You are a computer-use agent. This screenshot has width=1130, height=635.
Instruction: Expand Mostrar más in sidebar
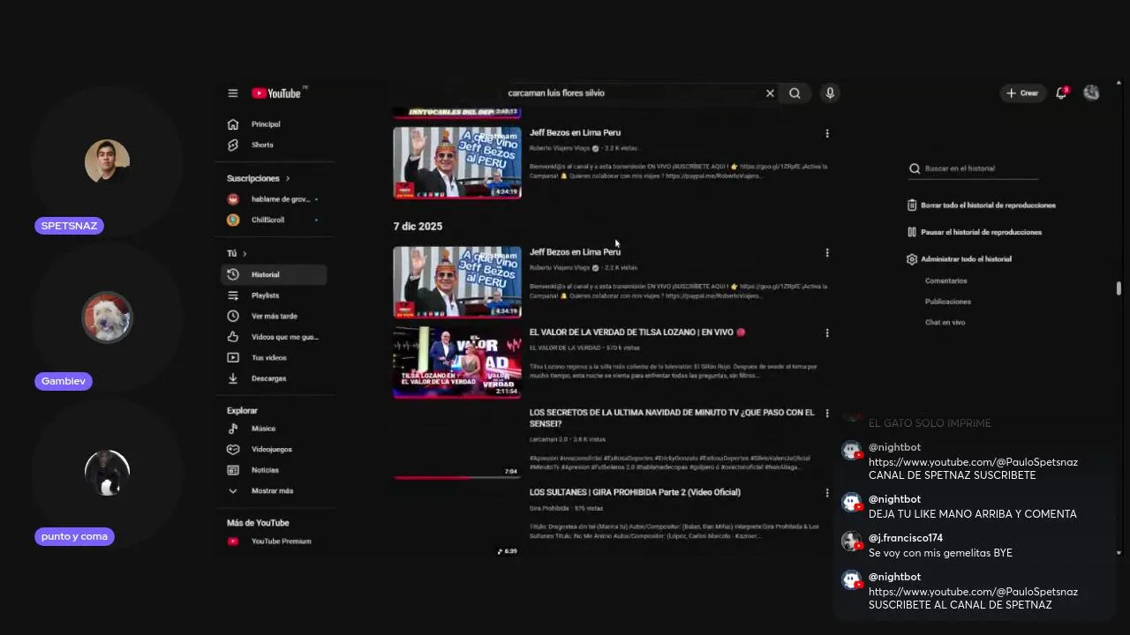pyautogui.click(x=274, y=490)
